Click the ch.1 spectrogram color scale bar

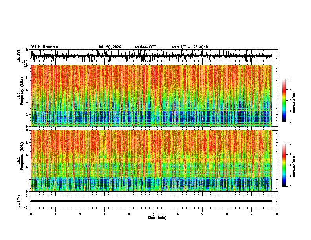[284, 100]
